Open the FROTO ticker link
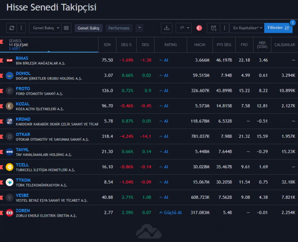Screen dimensions: 298x242 pyautogui.click(x=23, y=89)
